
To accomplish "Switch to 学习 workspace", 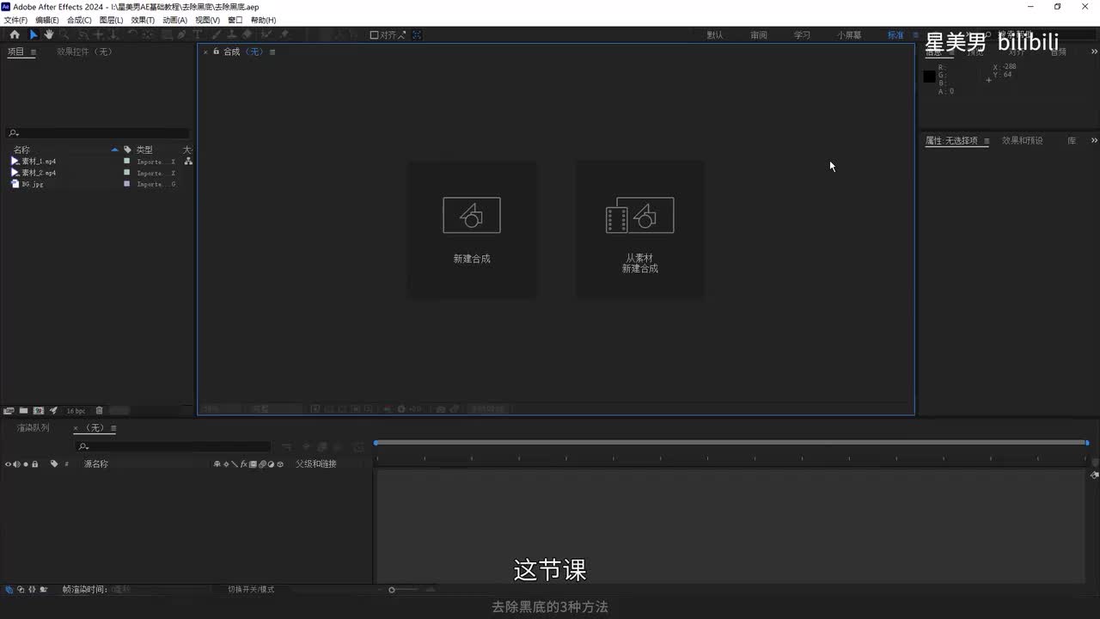I will [x=802, y=35].
